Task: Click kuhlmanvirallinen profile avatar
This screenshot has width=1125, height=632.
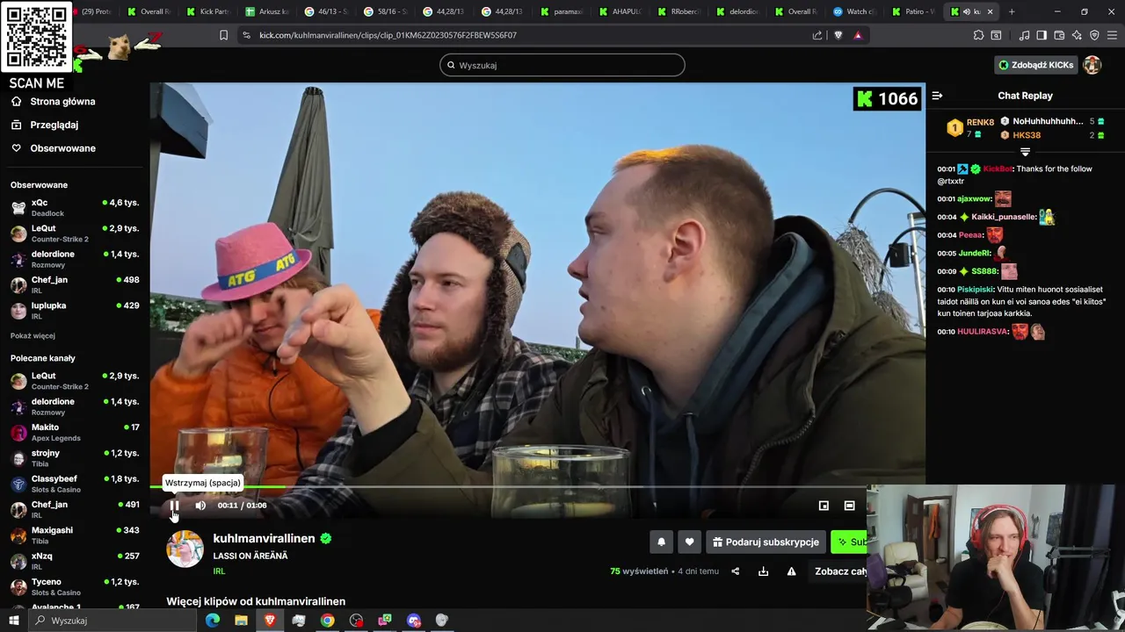Action: [x=185, y=549]
